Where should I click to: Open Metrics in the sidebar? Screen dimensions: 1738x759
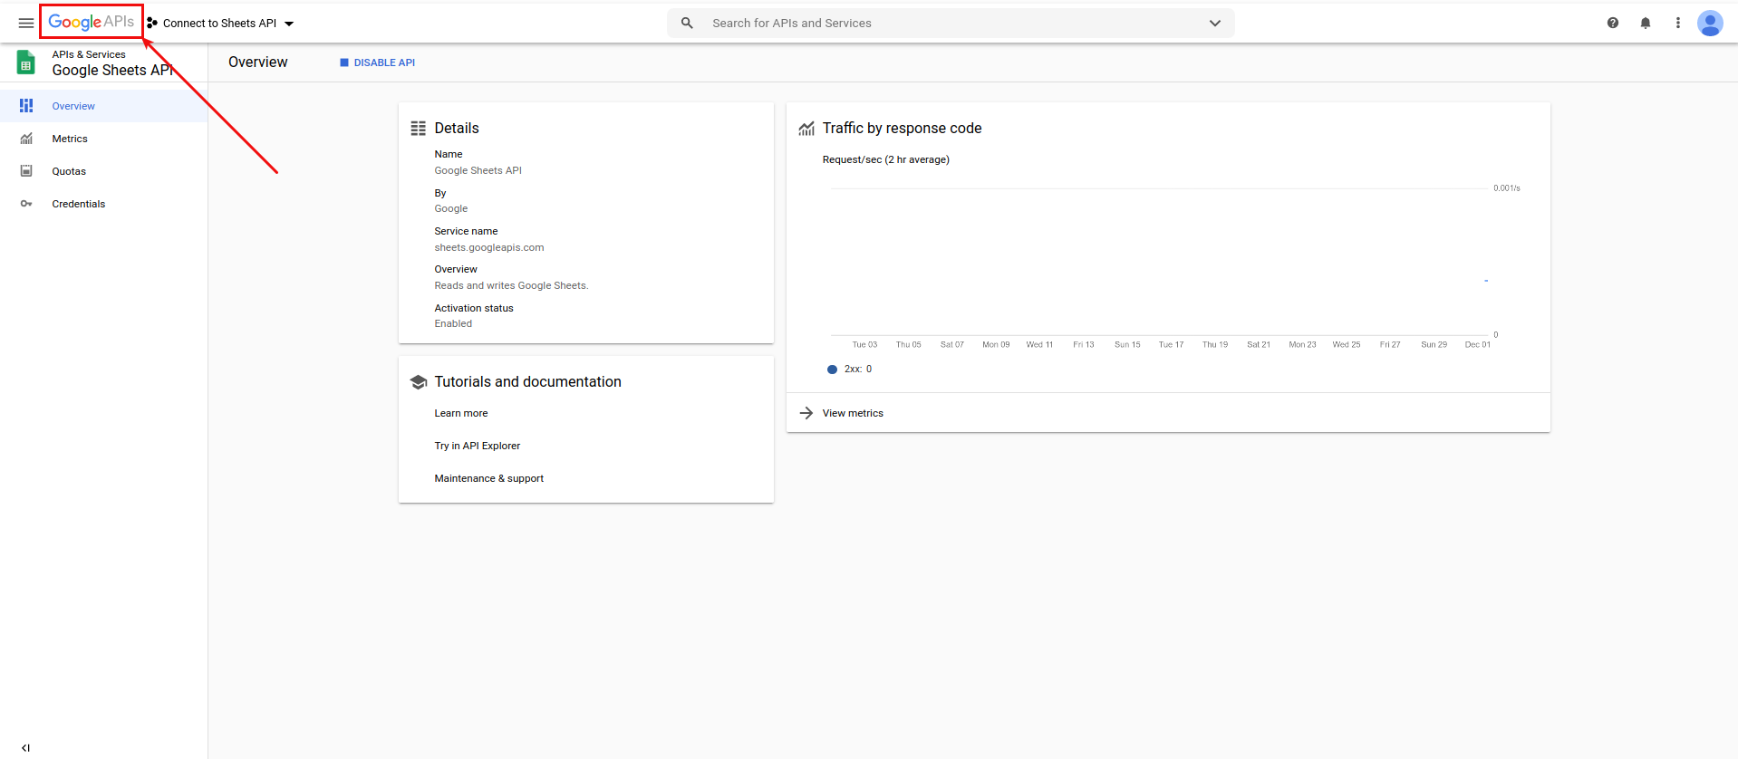click(103, 139)
